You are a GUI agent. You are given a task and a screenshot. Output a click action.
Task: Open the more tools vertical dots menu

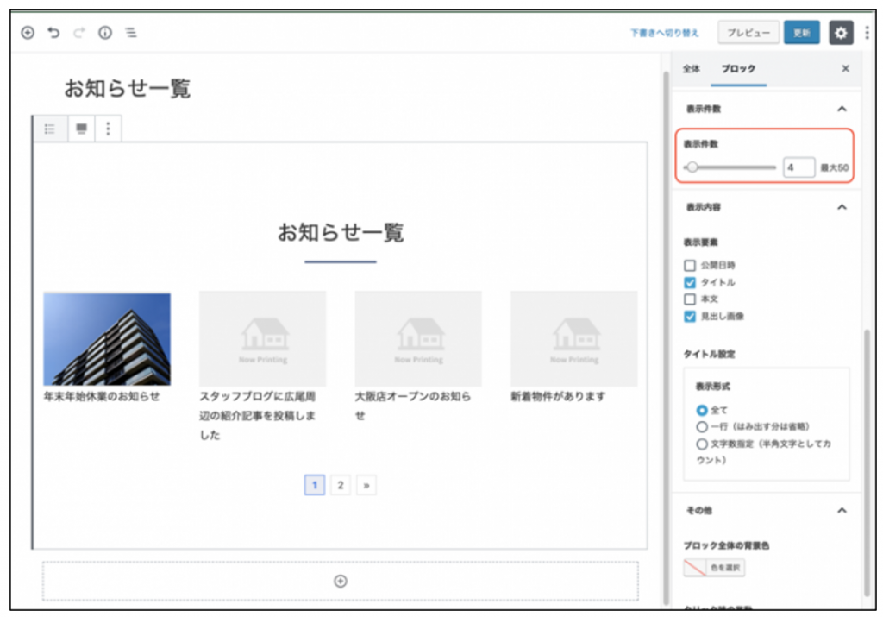click(x=867, y=33)
